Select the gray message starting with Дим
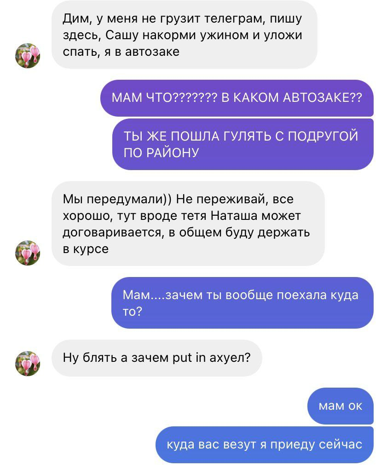Image resolution: width=381 pixels, height=466 pixels. (185, 35)
